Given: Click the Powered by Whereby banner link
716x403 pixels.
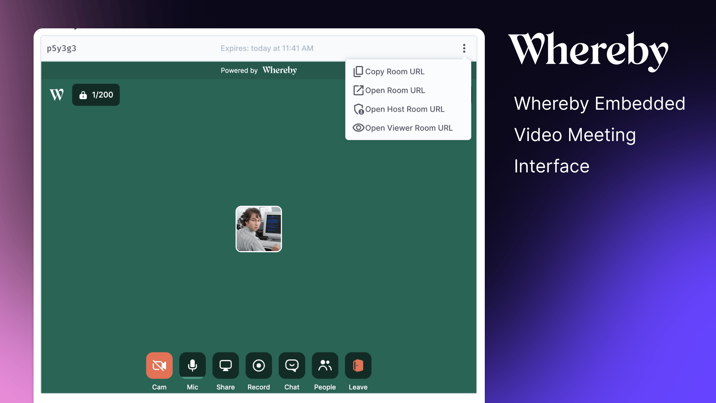Looking at the screenshot, I should pos(259,70).
